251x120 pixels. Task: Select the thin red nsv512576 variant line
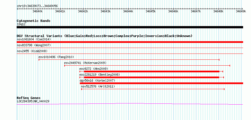point(153,89)
